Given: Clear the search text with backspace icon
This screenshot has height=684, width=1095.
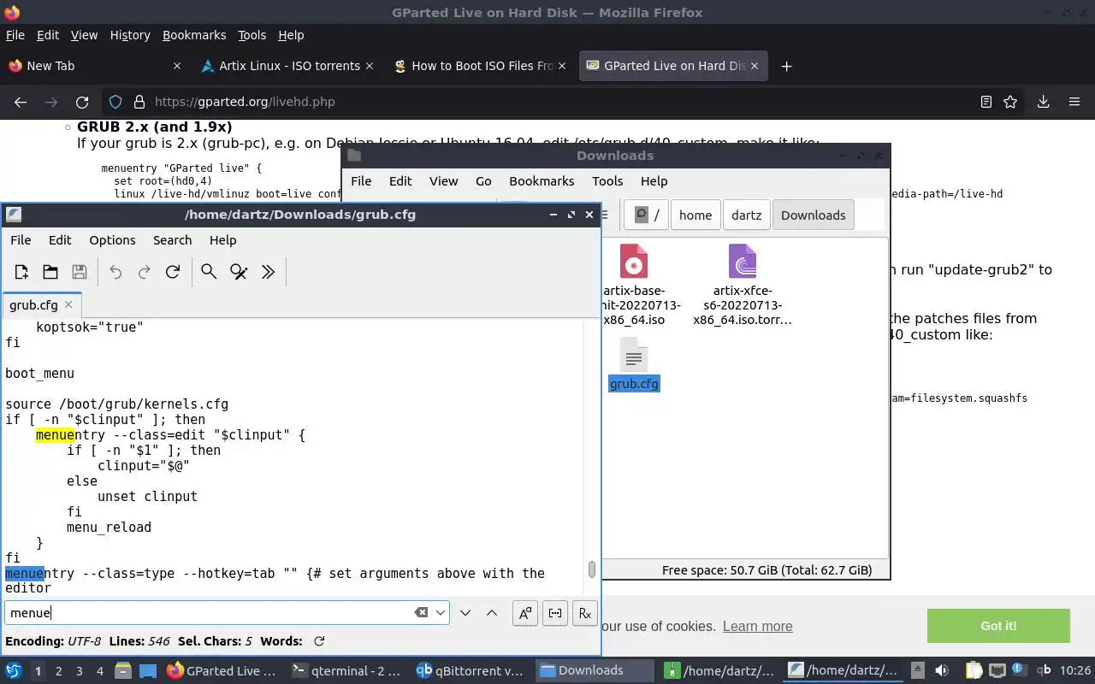Looking at the screenshot, I should (x=421, y=612).
